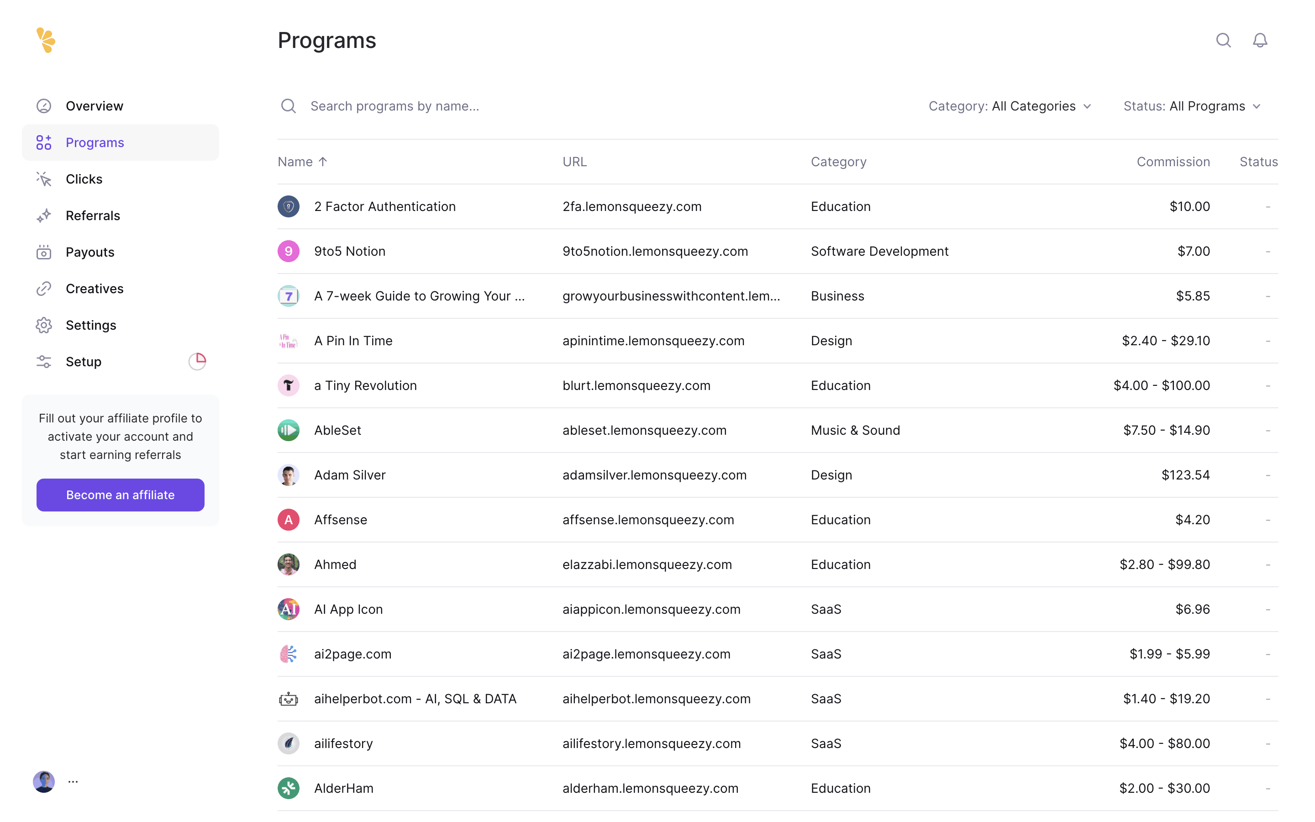Open the account options ellipsis menu
This screenshot has height=822, width=1315.
73,781
